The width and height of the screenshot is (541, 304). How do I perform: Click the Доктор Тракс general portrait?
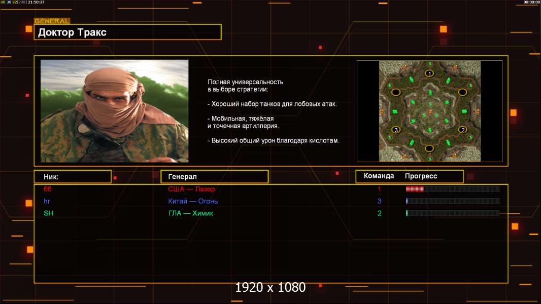click(115, 111)
